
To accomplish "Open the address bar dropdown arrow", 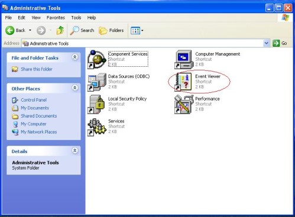I will (x=267, y=43).
